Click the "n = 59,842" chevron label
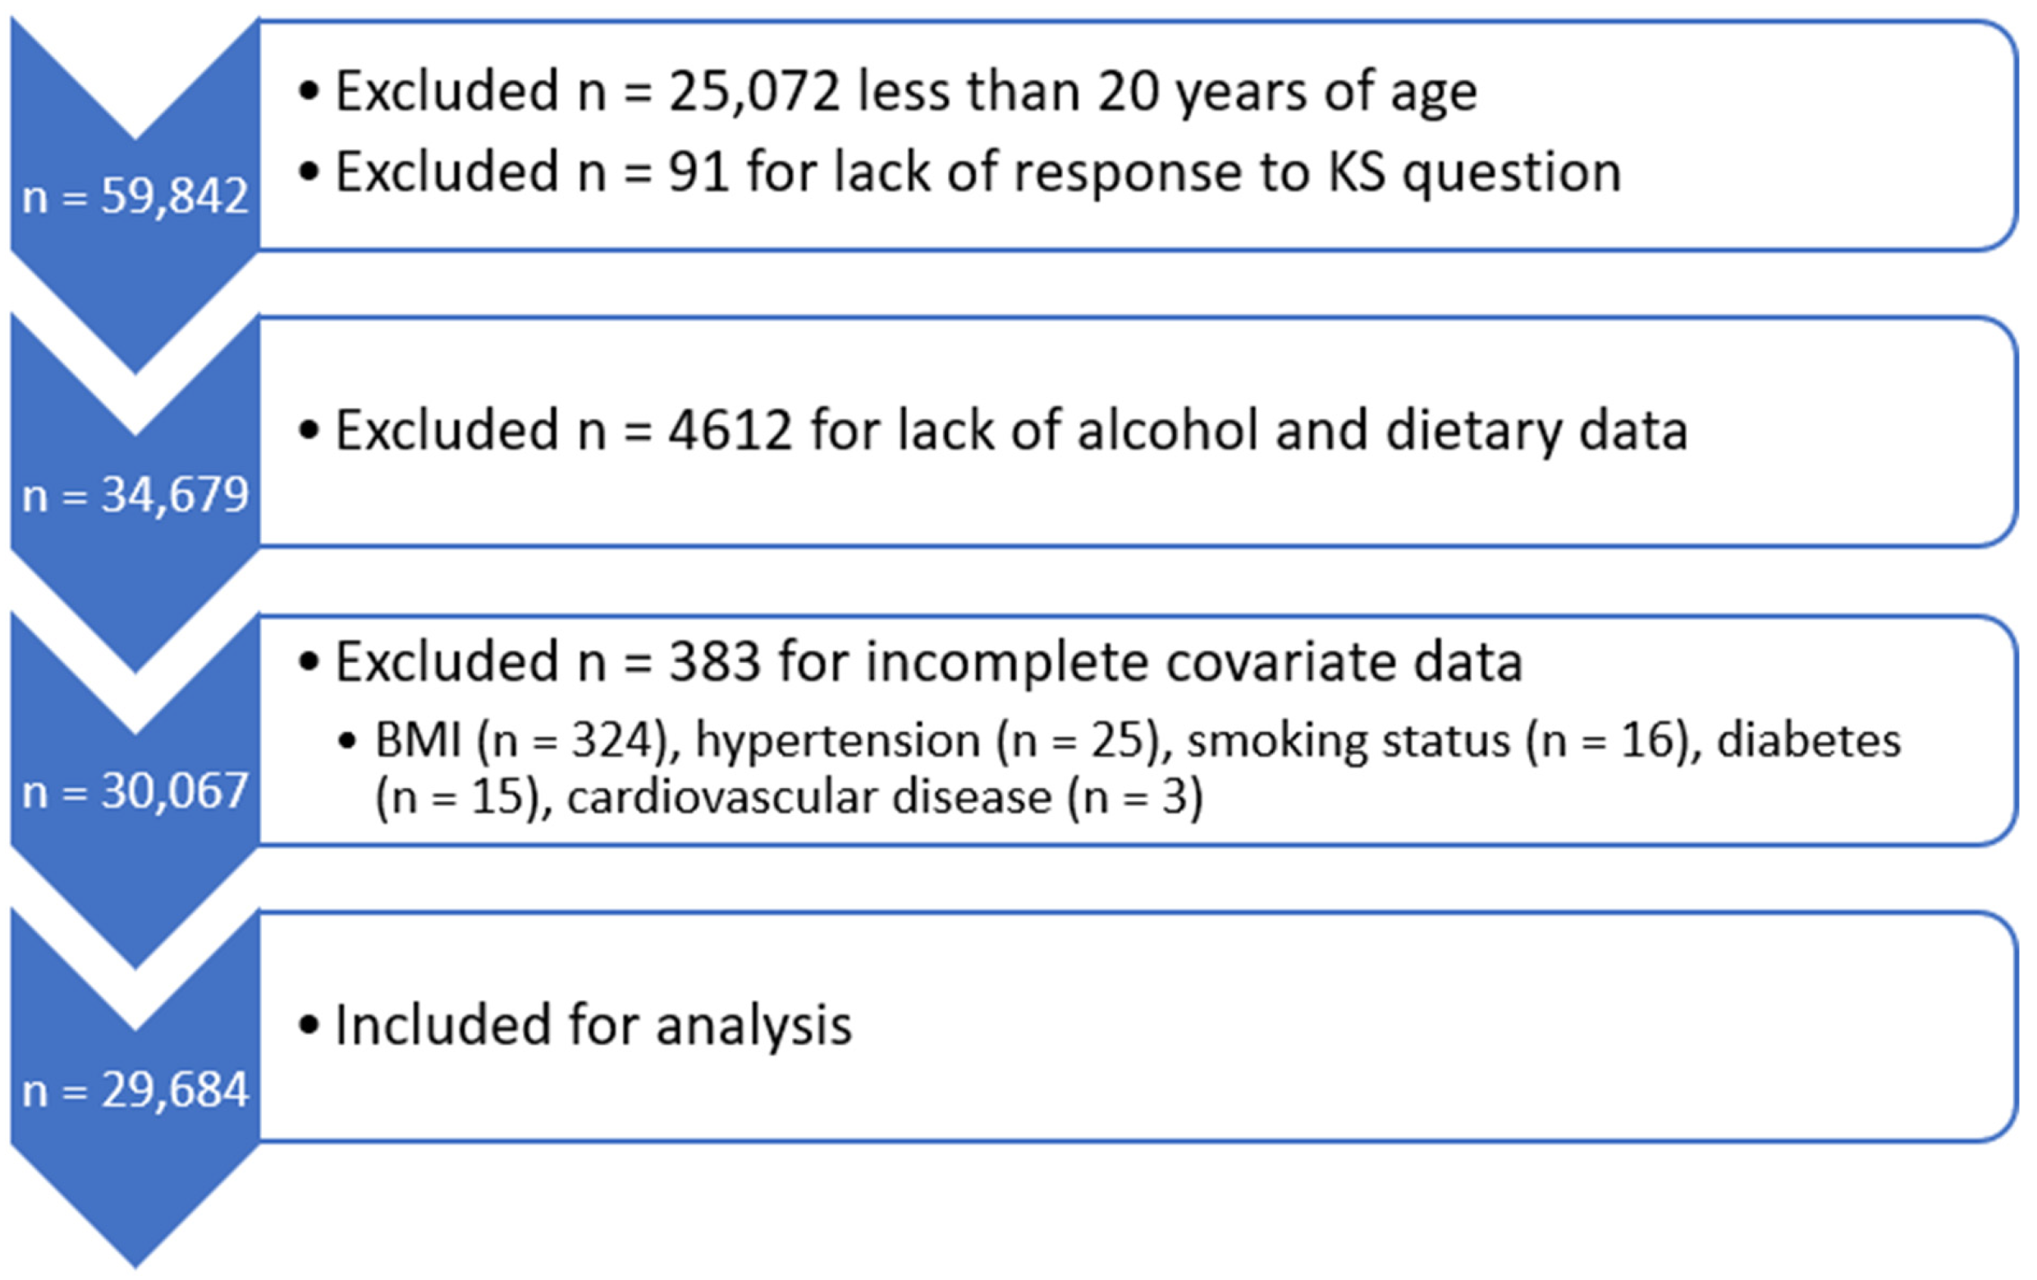Viewport: 2037px width, 1280px height. (136, 197)
